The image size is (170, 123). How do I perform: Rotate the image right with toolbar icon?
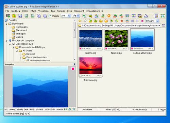[121, 16]
